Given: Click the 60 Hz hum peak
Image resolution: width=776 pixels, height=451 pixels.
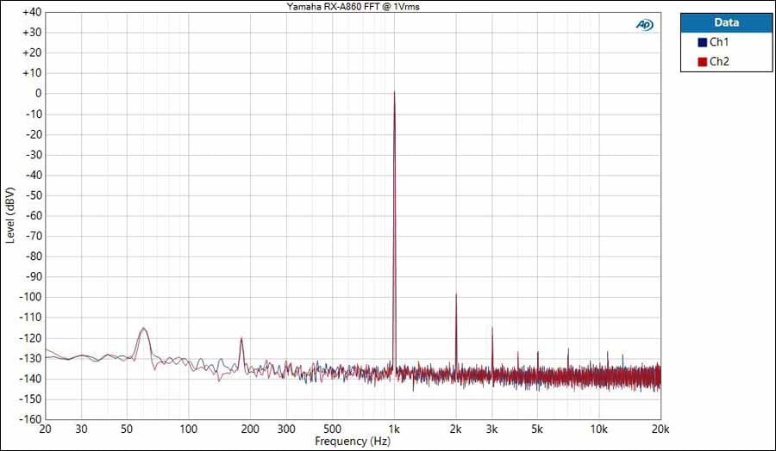Looking at the screenshot, I should click(x=143, y=328).
